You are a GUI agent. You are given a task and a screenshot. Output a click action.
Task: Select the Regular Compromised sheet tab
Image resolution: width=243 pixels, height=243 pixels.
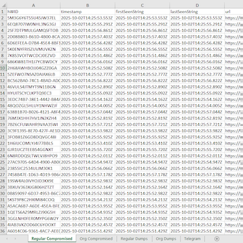click(x=52, y=238)
